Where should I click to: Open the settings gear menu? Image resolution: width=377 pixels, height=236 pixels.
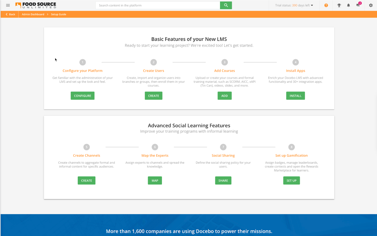370,5
